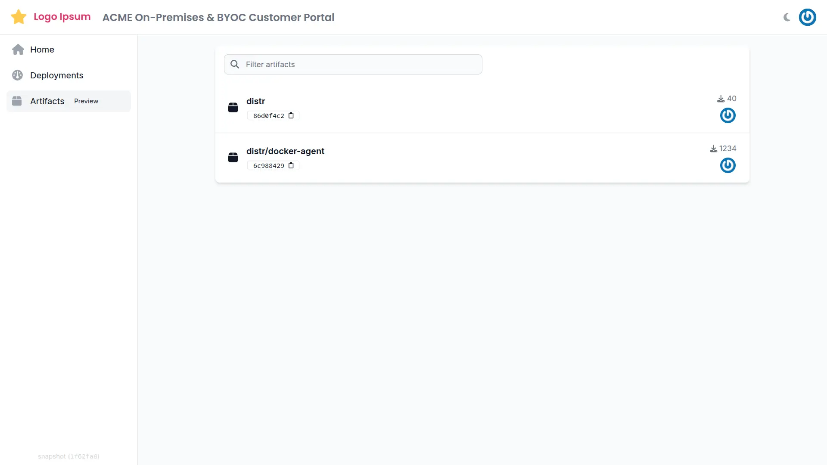Click the 6c988429 hash text

point(269,166)
